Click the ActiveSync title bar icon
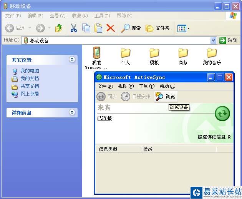The image size is (242, 199). coord(99,77)
